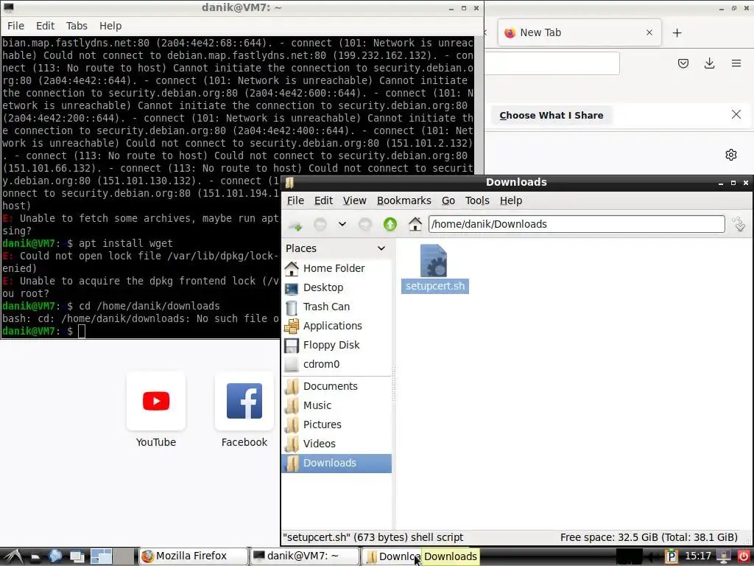Open Videos bookmark in sidebar

pos(337,444)
